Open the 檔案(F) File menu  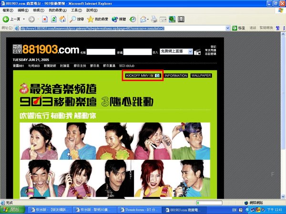(x=8, y=10)
